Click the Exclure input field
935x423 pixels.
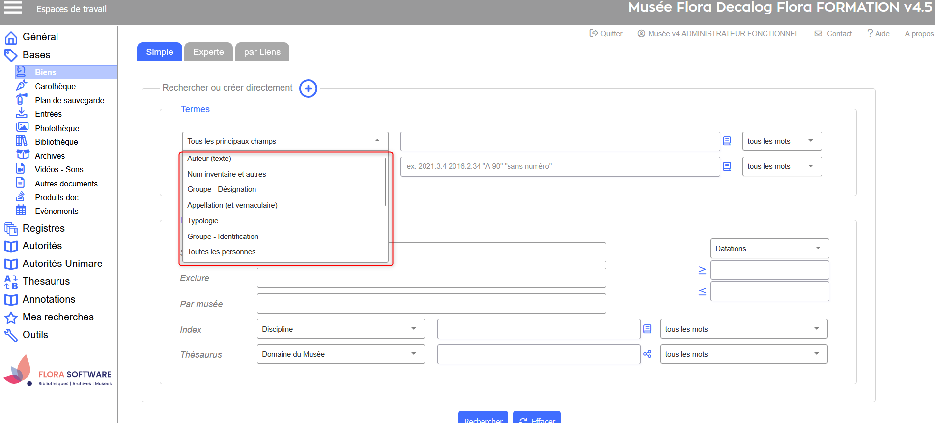(431, 278)
